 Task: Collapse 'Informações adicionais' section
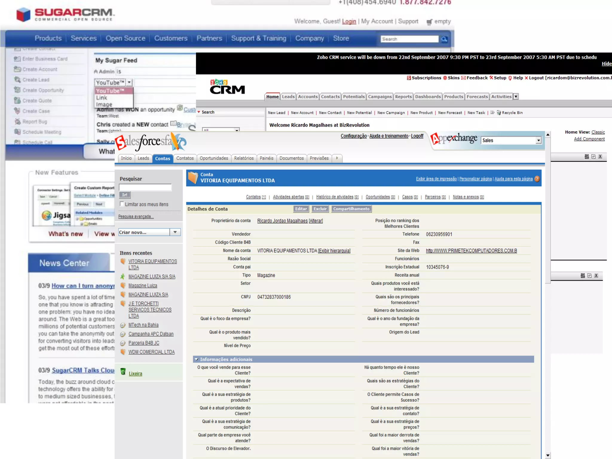[196, 359]
